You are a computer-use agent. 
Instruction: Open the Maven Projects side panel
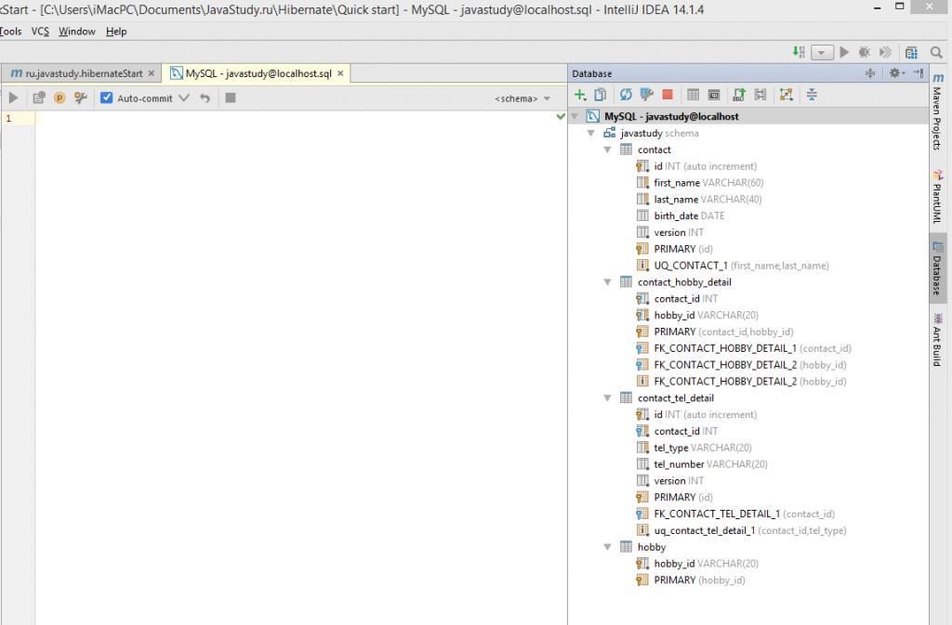pos(938,111)
